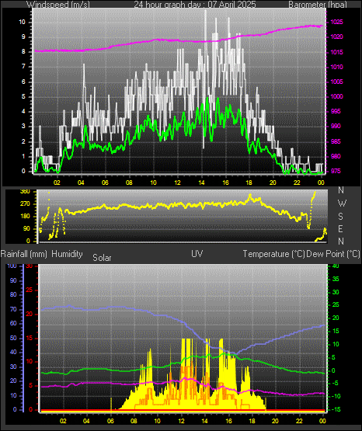This screenshot has width=362, height=431.
Task: Click the "22" hour tick of the windspeed chart
Action: 297,182
